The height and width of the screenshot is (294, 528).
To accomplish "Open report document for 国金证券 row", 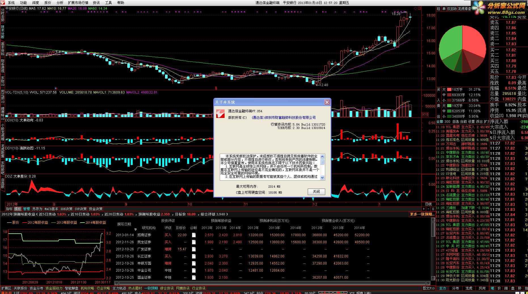I will [194, 278].
